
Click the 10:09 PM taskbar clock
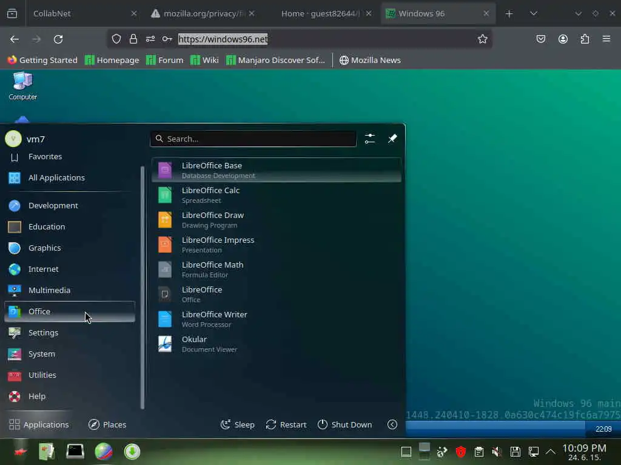click(x=585, y=452)
